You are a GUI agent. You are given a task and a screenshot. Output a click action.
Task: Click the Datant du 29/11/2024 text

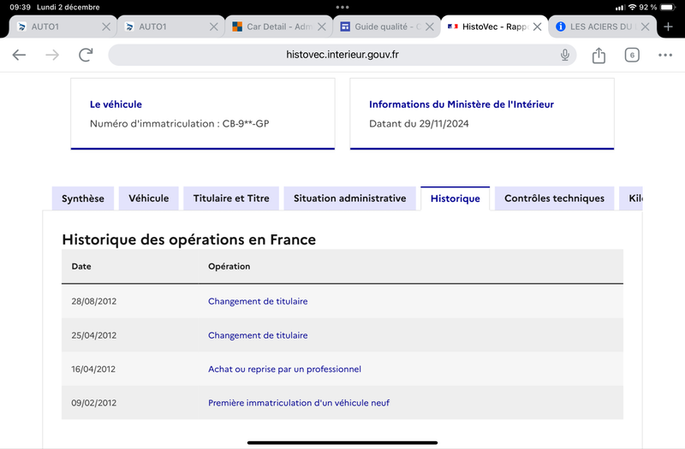click(x=419, y=123)
